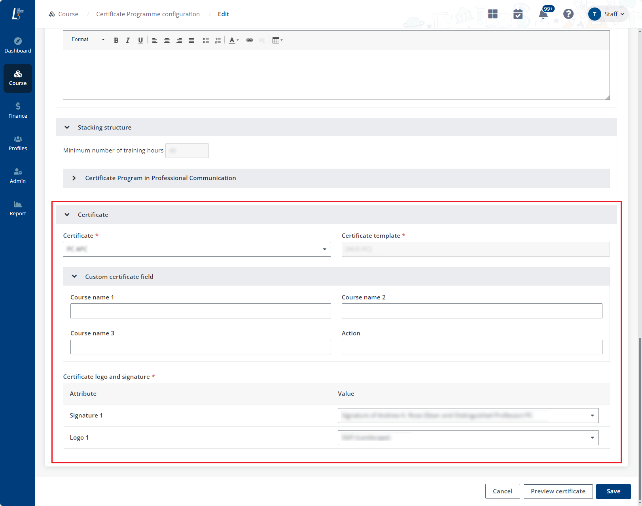Image resolution: width=642 pixels, height=506 pixels.
Task: Click the Preview certificate button
Action: (x=558, y=491)
